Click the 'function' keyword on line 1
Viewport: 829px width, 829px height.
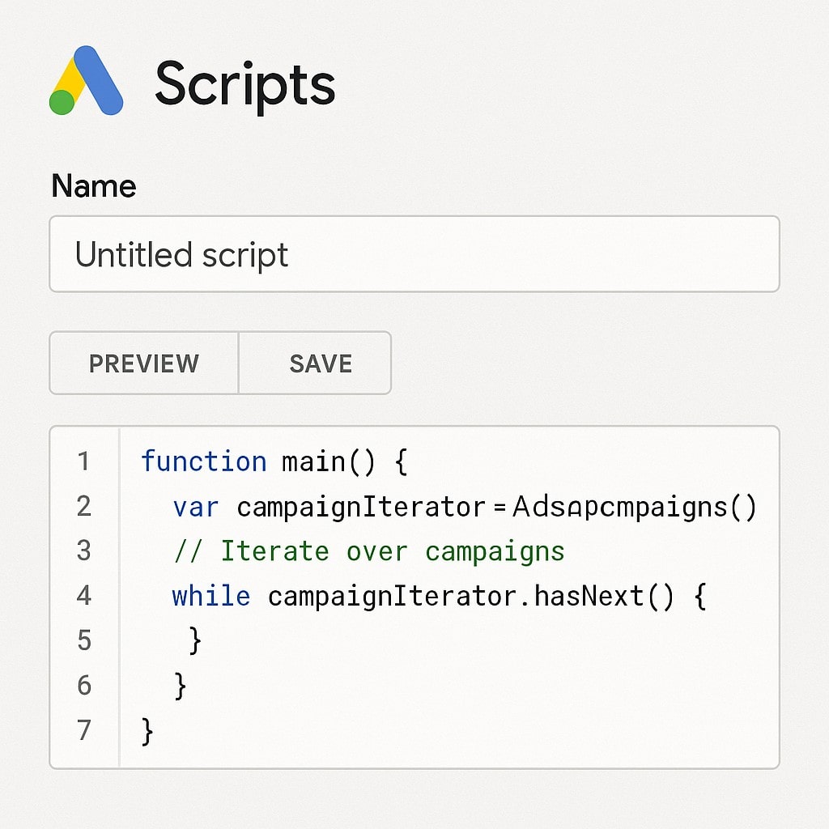(x=203, y=461)
